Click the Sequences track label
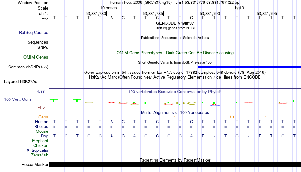This screenshot has width=301, height=172. tap(38, 42)
